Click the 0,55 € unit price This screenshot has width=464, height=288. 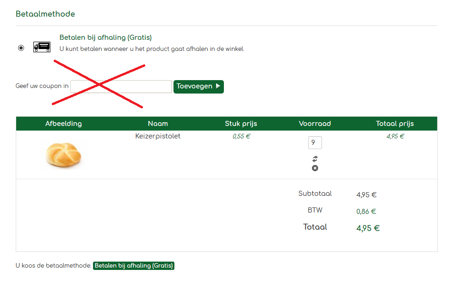(241, 137)
